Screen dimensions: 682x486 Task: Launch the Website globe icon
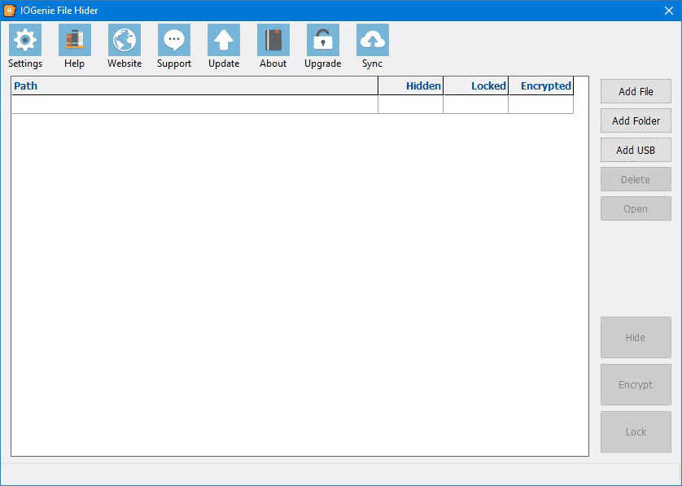(x=125, y=40)
